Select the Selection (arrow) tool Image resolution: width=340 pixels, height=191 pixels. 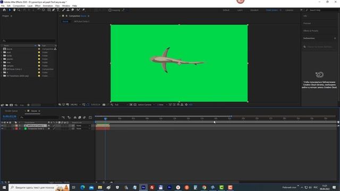[10, 10]
